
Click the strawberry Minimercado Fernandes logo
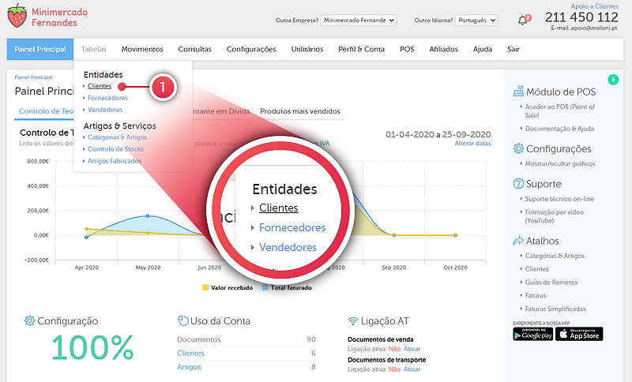pos(47,16)
